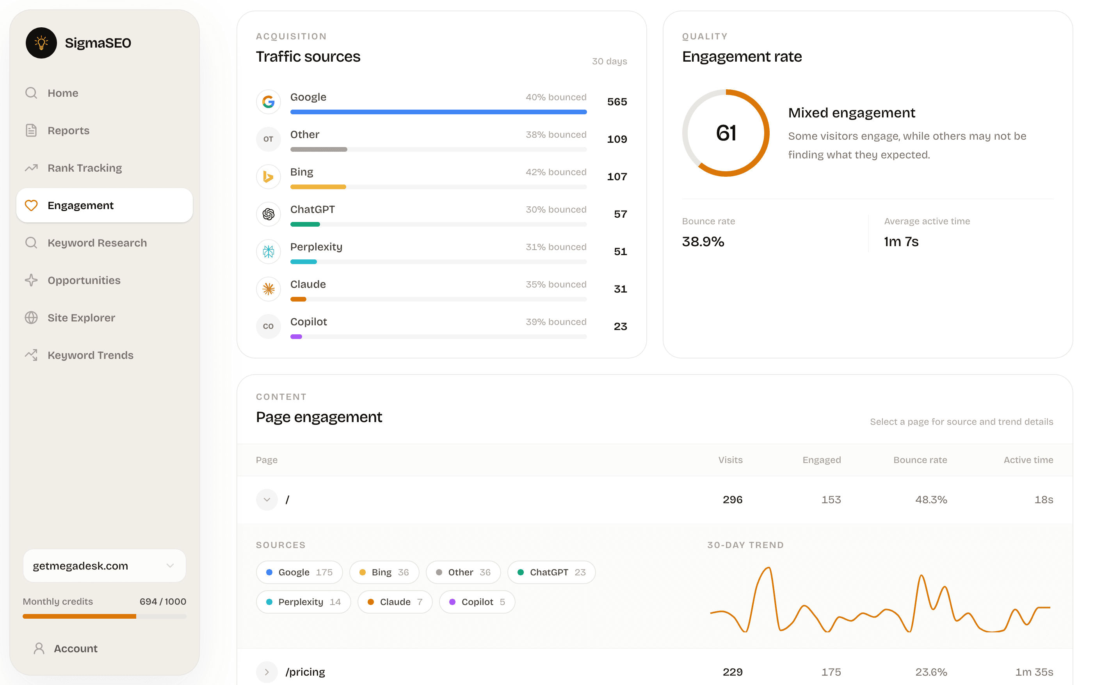Click the Perplexity logo icon
The image size is (1110, 685).
268,252
